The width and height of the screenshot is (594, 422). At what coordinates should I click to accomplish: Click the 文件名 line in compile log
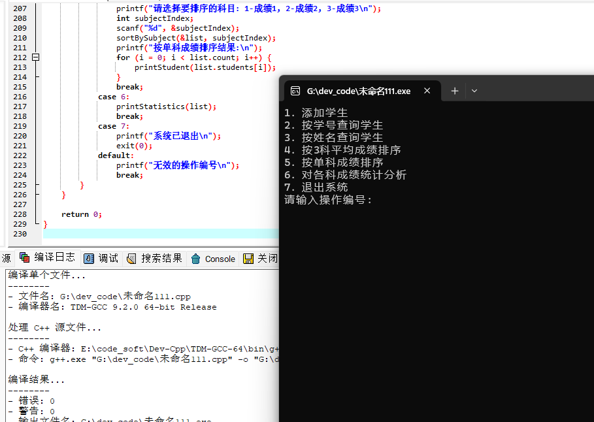(99, 296)
